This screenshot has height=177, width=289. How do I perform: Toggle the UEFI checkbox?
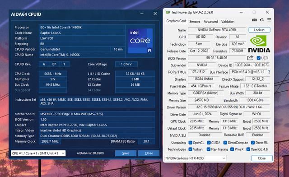pyautogui.click(x=259, y=58)
